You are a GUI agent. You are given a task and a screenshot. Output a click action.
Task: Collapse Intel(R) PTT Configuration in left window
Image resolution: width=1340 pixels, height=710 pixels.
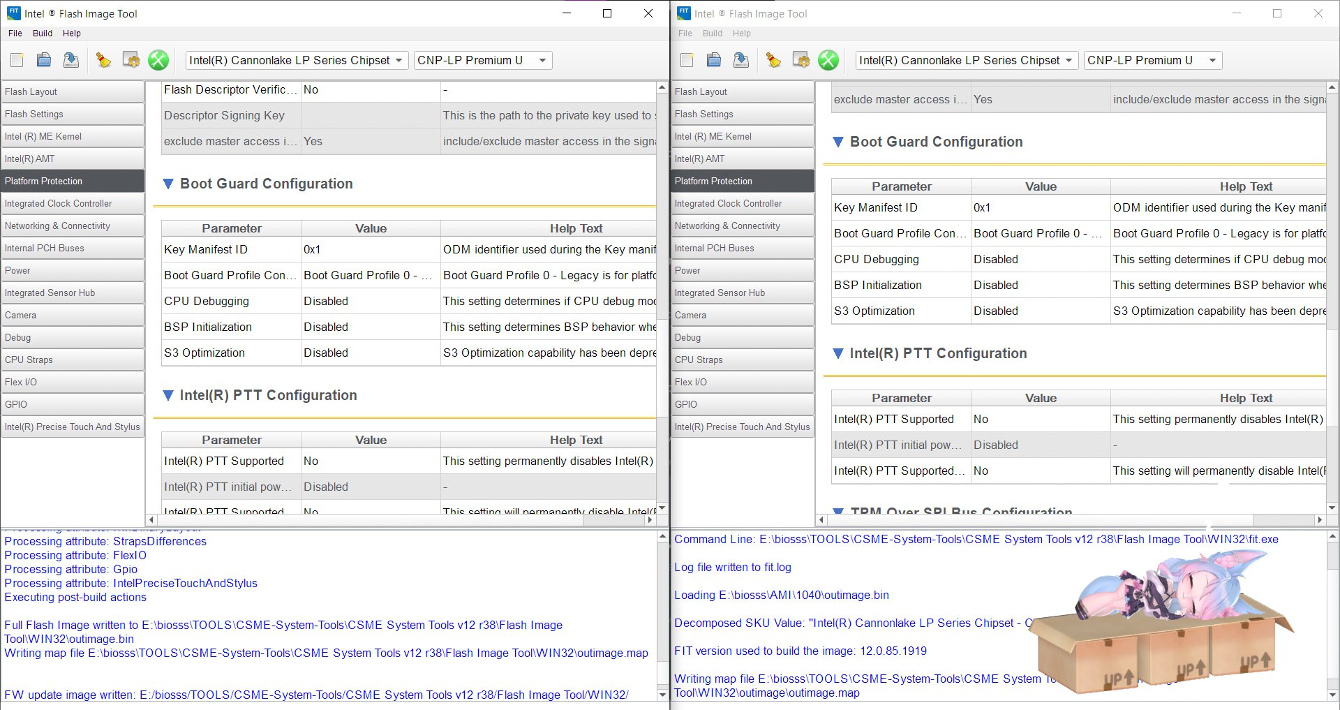[x=167, y=395]
